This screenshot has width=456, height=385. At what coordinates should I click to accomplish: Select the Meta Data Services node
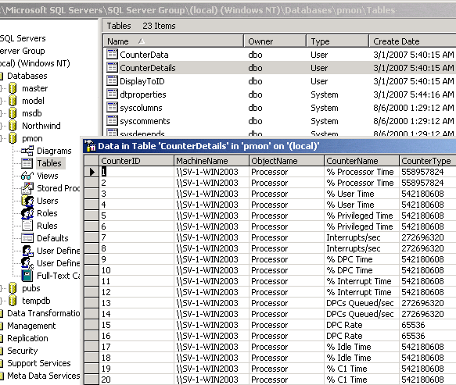point(43,376)
